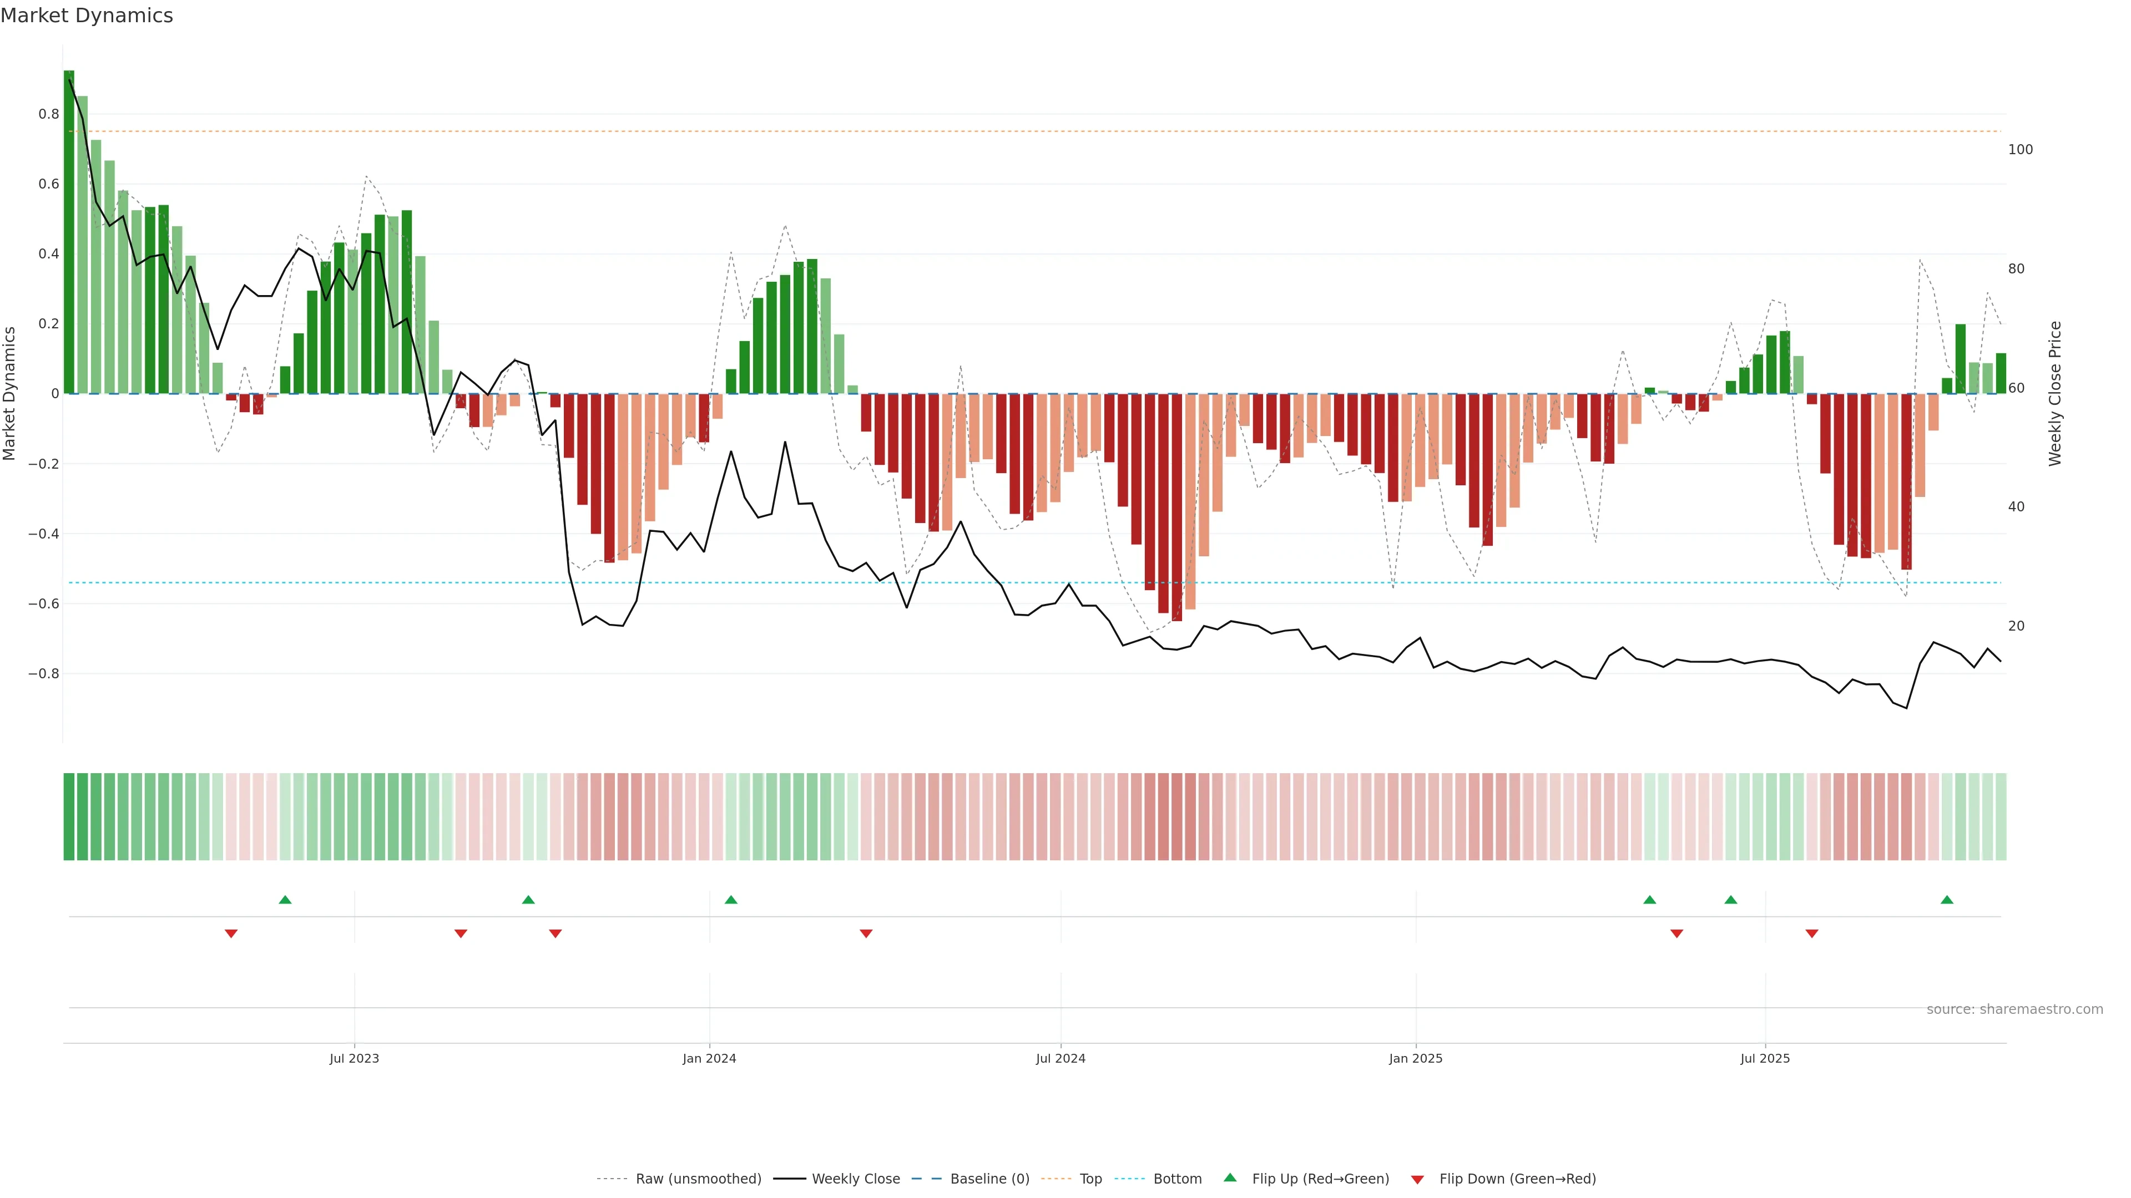Select the last green flip-up marker on timeline
The width and height of the screenshot is (2131, 1198).
(x=1947, y=900)
